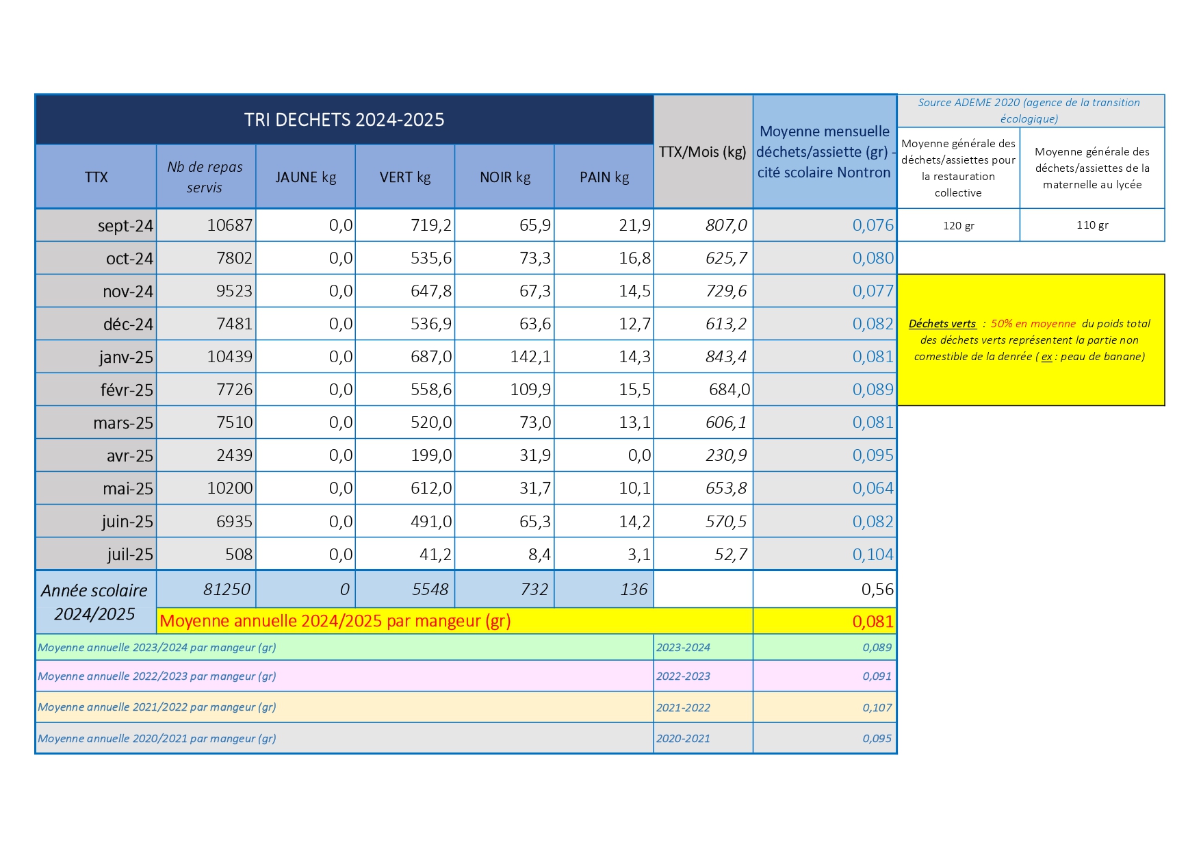
Task: Select the sept-24 row label
Action: (96, 225)
